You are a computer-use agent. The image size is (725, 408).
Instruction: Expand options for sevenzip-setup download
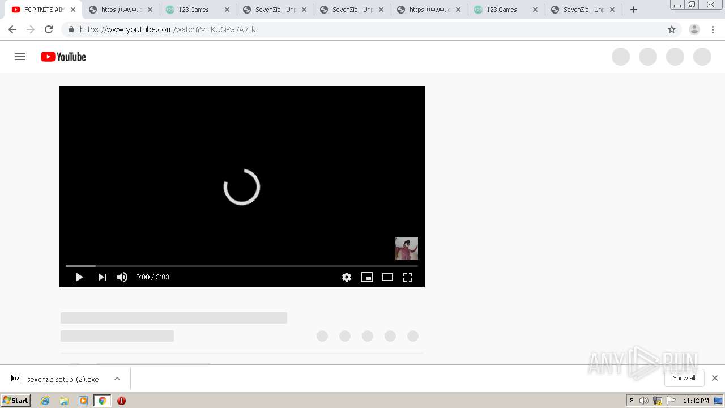117,379
